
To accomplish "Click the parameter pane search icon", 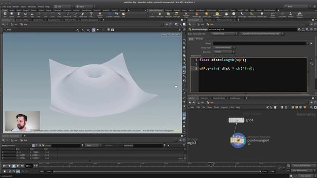I will (307, 30).
